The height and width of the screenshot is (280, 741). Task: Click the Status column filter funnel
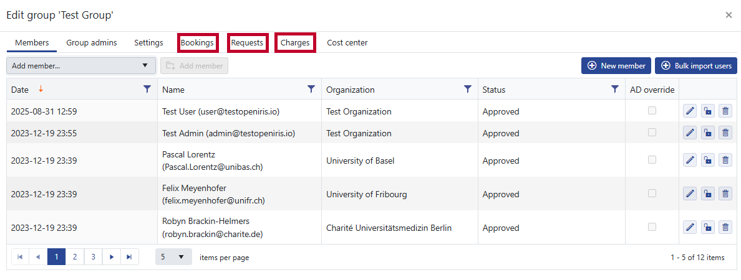(614, 90)
